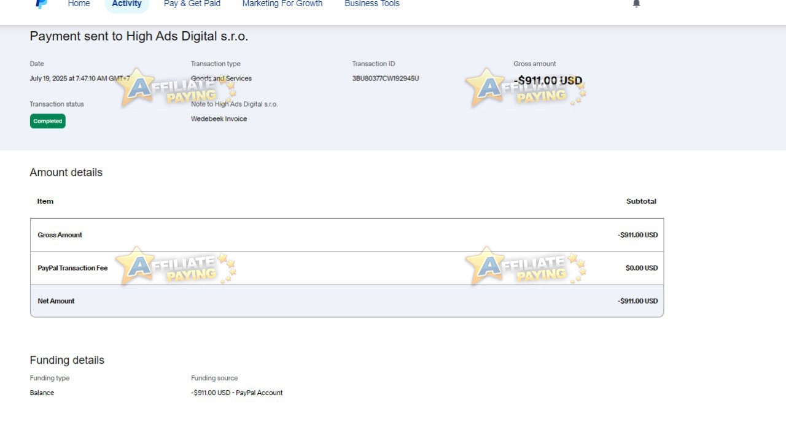Click the Completed status badge
The image size is (786, 422).
click(x=48, y=121)
